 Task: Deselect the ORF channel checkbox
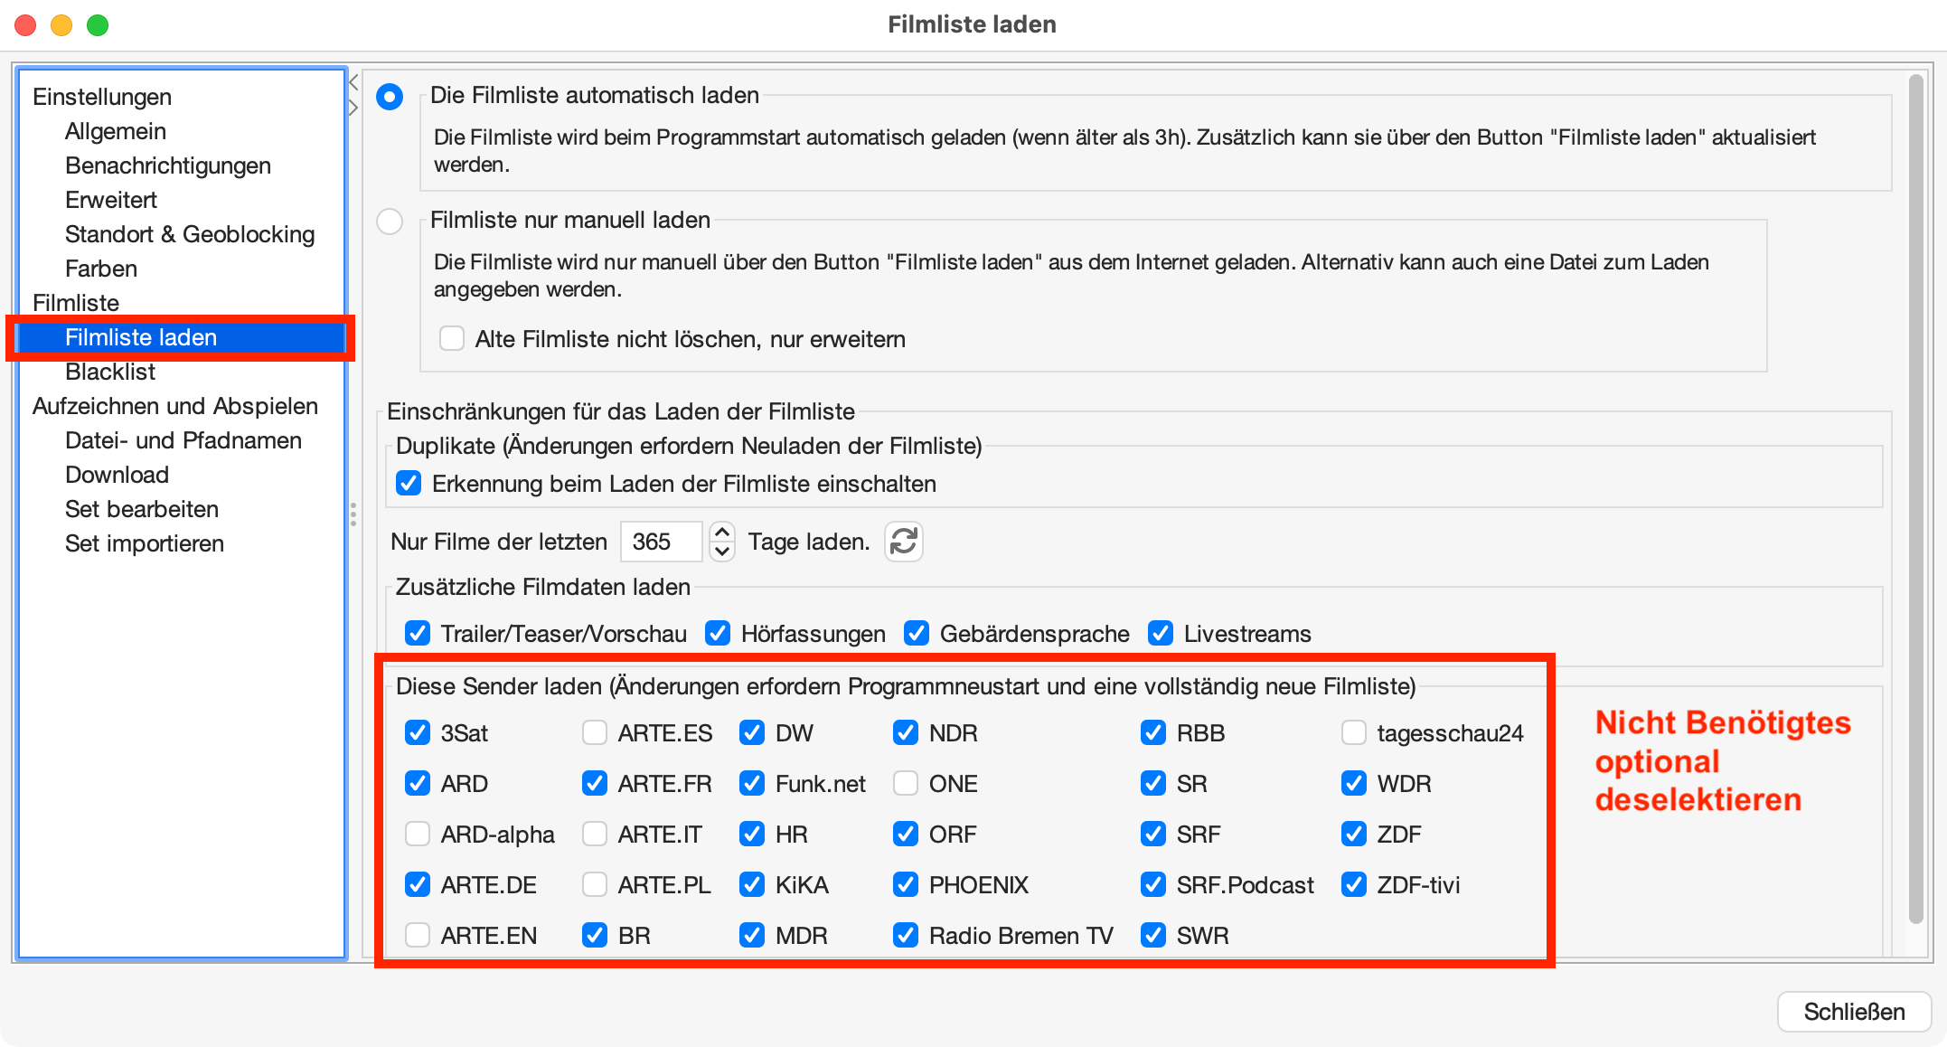906,835
